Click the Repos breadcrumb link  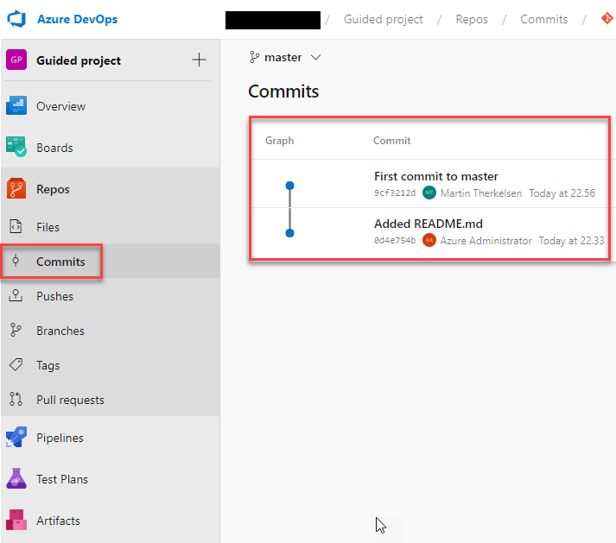pyautogui.click(x=472, y=19)
